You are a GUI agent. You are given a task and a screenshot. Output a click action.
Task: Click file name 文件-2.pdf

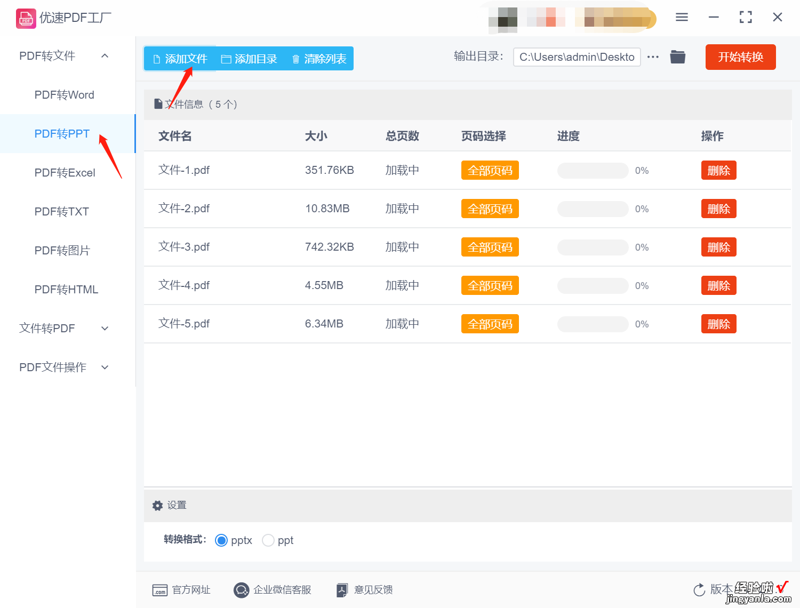[x=184, y=209]
